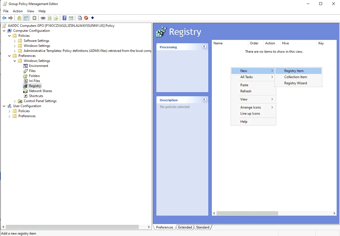Click the blue plus Add new item icon
The image size is (340, 236).
(93, 18)
